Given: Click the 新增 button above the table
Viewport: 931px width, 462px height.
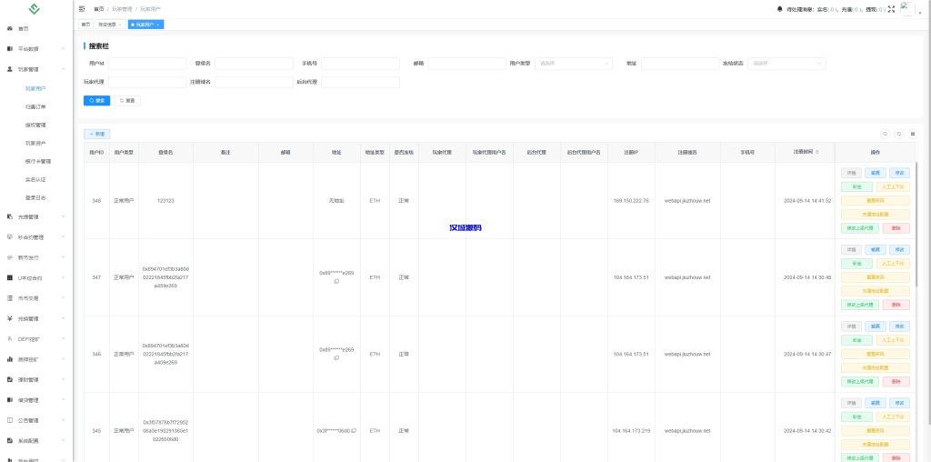Looking at the screenshot, I should click(97, 134).
